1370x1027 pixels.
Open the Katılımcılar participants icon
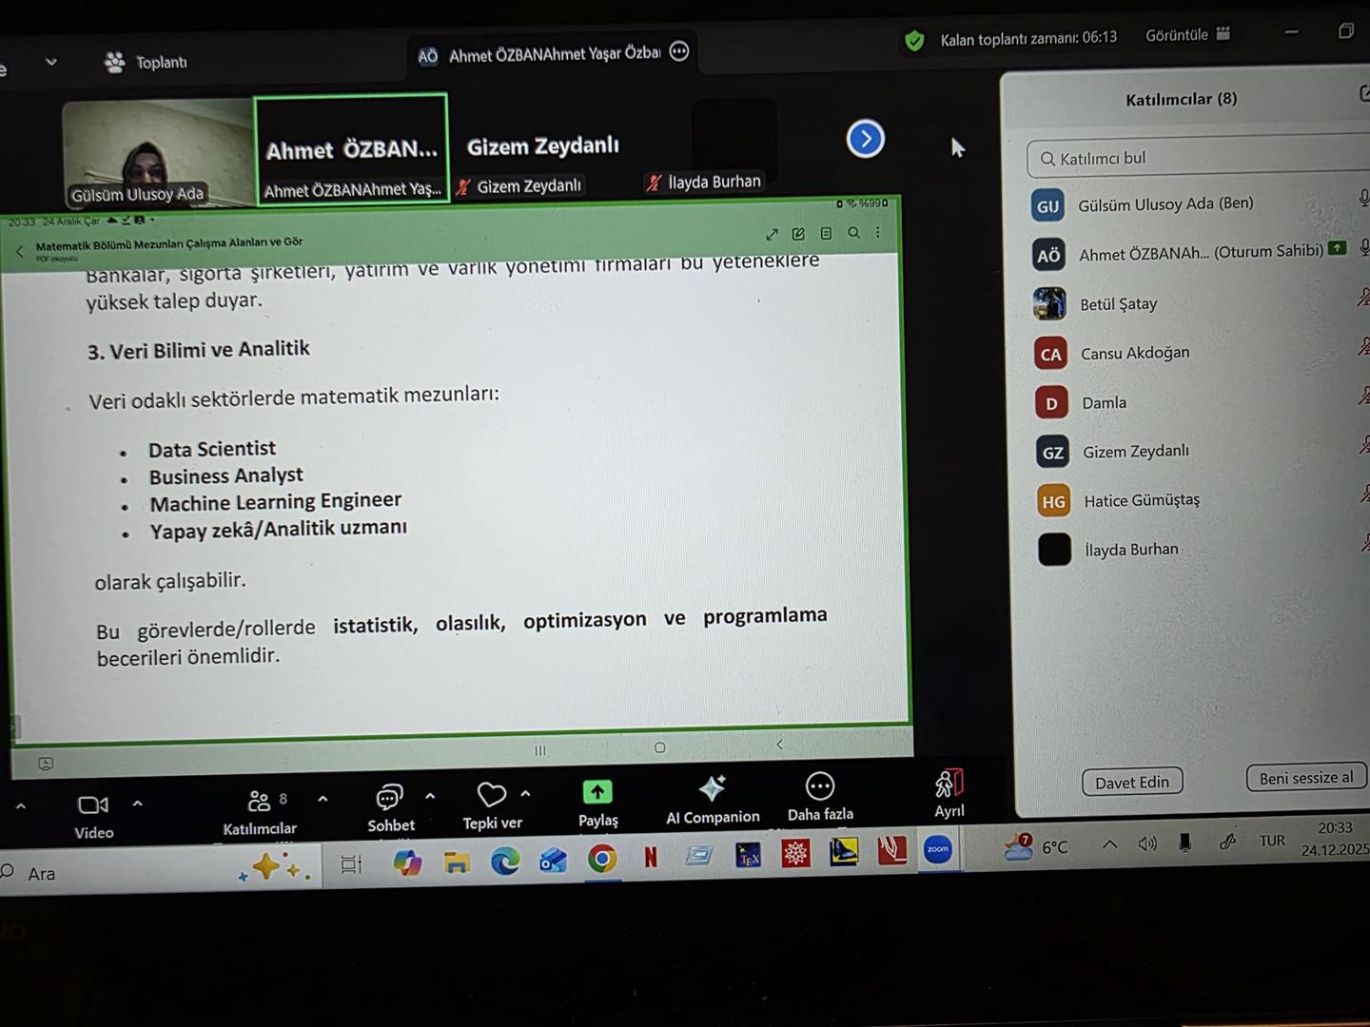pyautogui.click(x=259, y=802)
